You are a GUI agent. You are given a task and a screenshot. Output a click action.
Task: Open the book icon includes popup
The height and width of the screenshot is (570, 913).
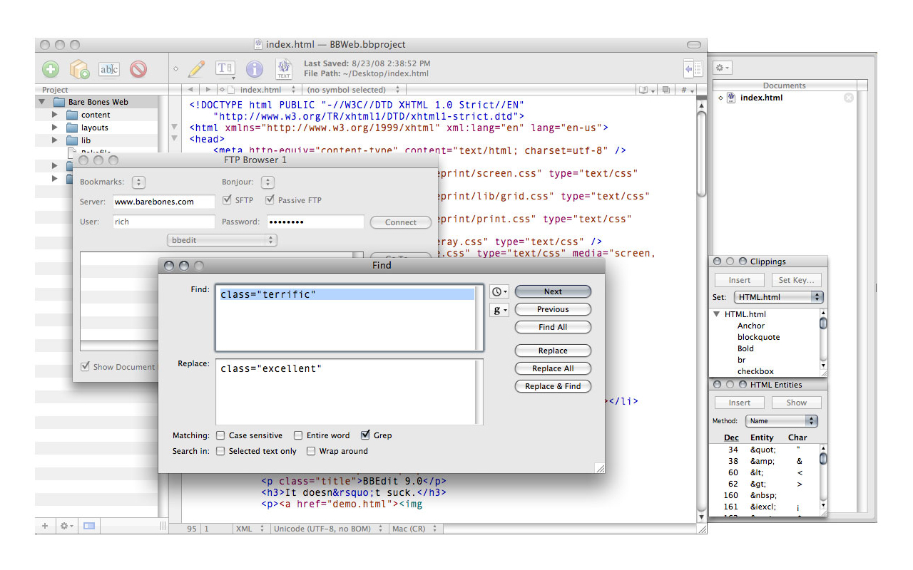click(646, 90)
